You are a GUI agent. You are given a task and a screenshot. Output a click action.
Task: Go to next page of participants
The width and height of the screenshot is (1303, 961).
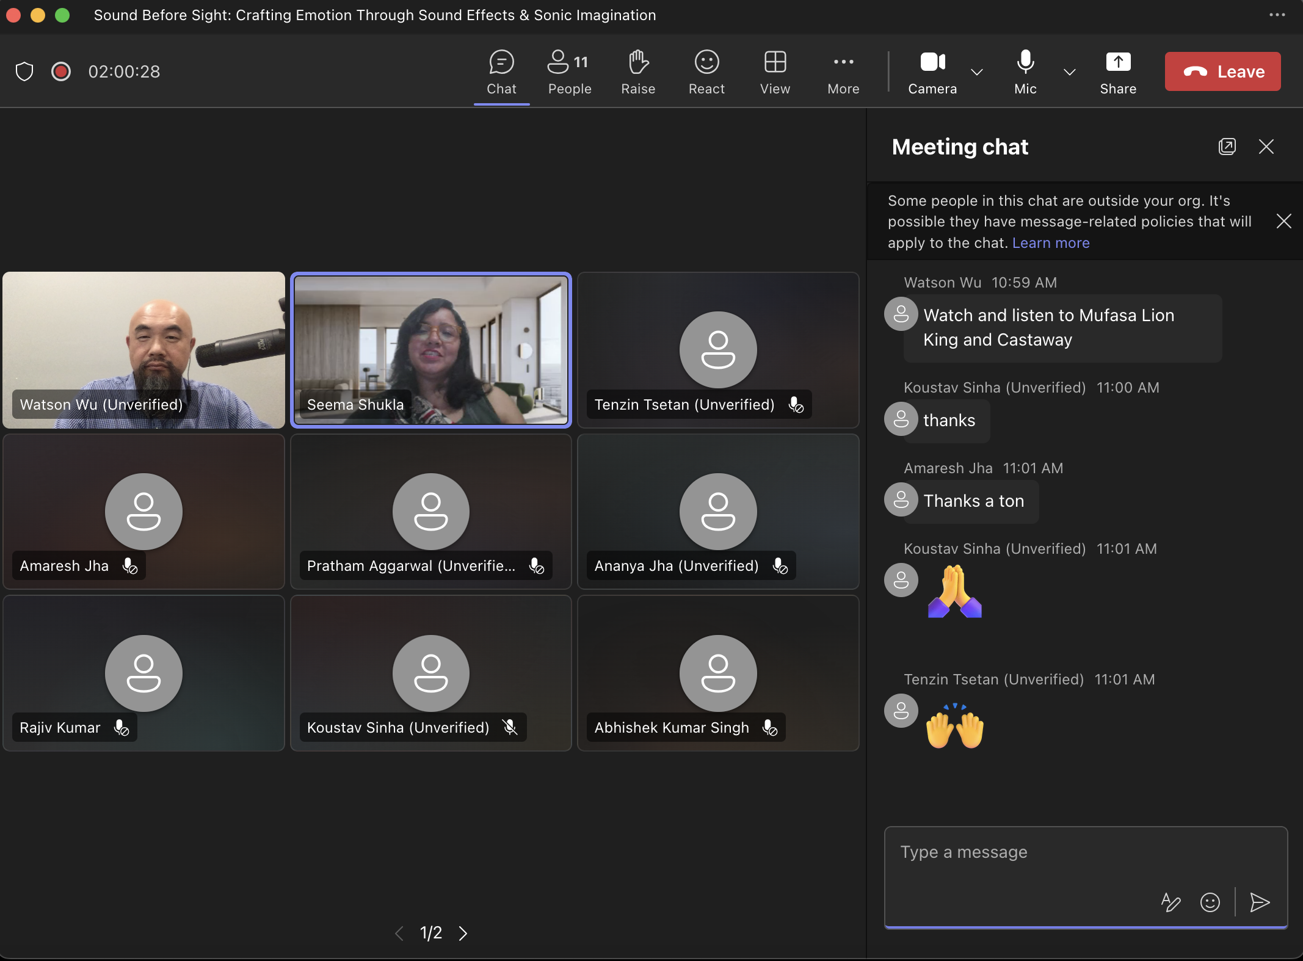click(x=463, y=933)
